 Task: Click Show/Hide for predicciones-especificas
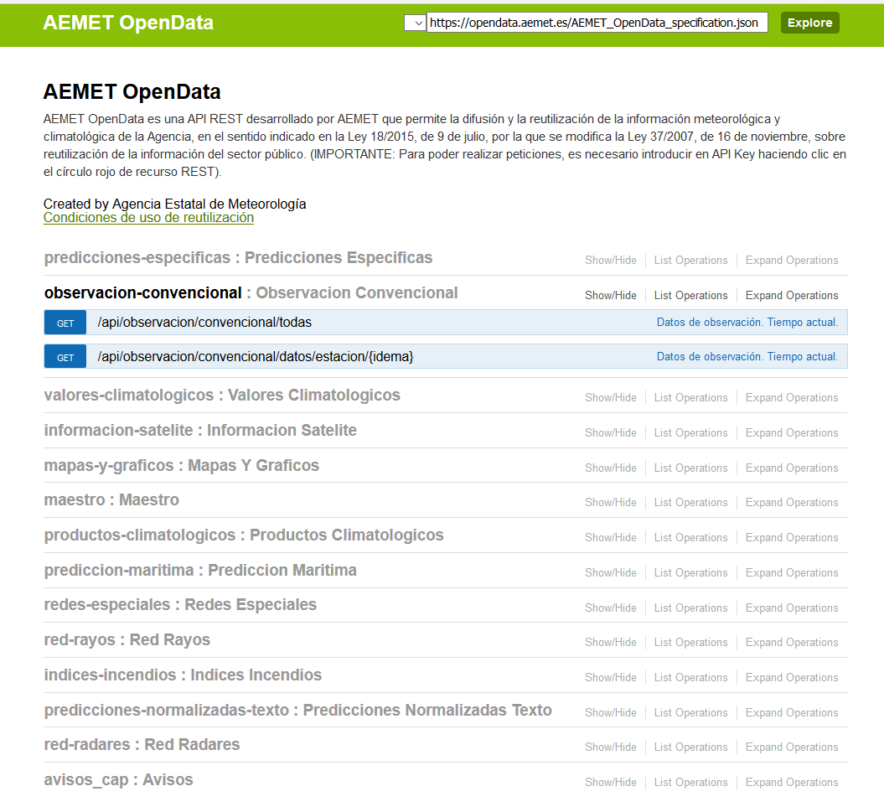[611, 260]
